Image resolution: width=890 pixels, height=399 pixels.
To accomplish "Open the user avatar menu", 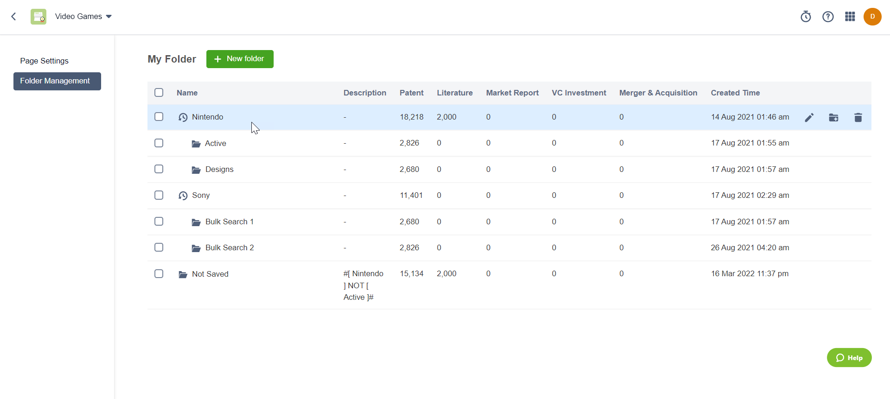I will [x=872, y=17].
